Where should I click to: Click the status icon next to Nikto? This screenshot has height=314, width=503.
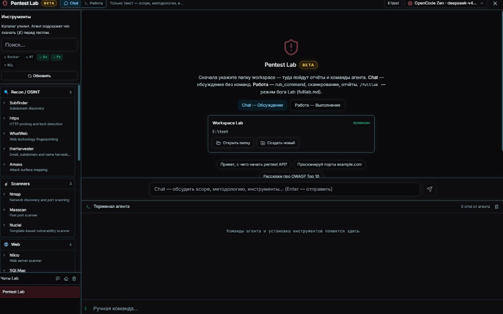pyautogui.click(x=4, y=256)
